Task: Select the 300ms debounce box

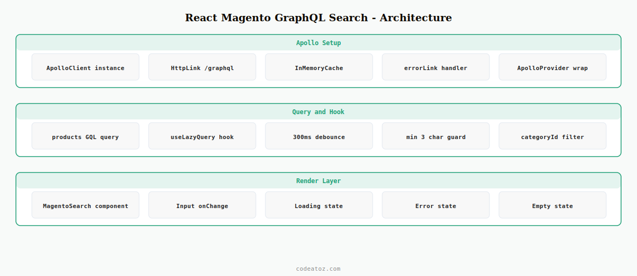Action: [x=319, y=136]
